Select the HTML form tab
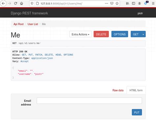The width and height of the screenshot is (156, 127). [x=136, y=90]
